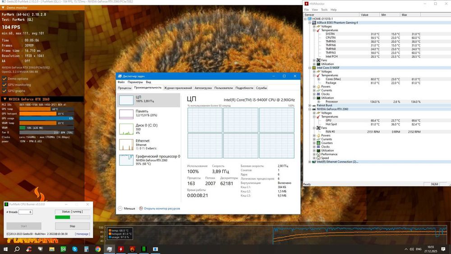Screen dimensions: 451x254
Task: Collapse NVIDIA GeForce RTX 2060 section in FurMark
Action: coord(5,99)
